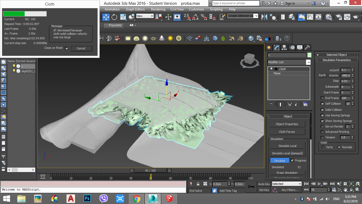Open the Material Editor icon
Viewport: 362px width, 204px height.
[329, 17]
